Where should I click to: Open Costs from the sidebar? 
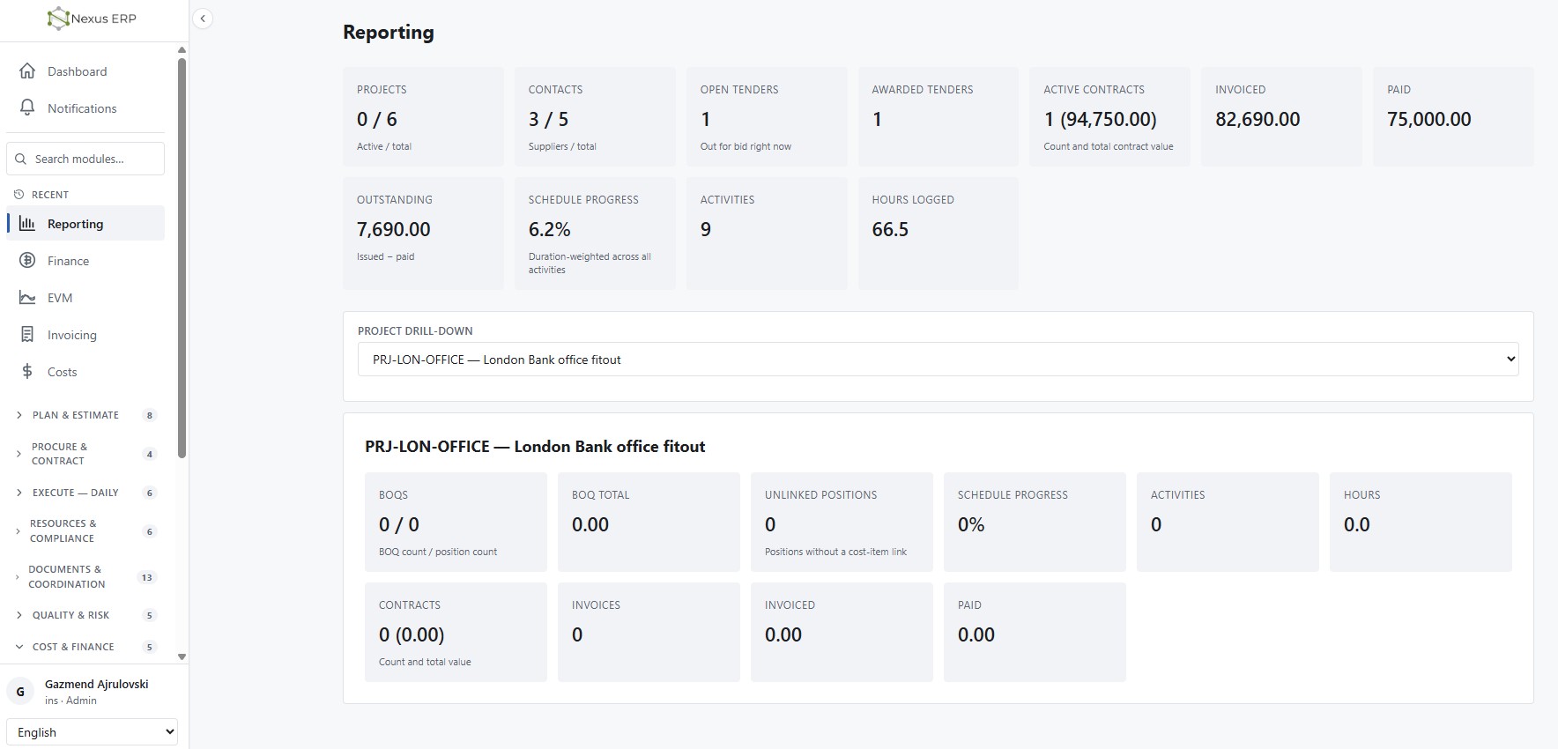85,372
